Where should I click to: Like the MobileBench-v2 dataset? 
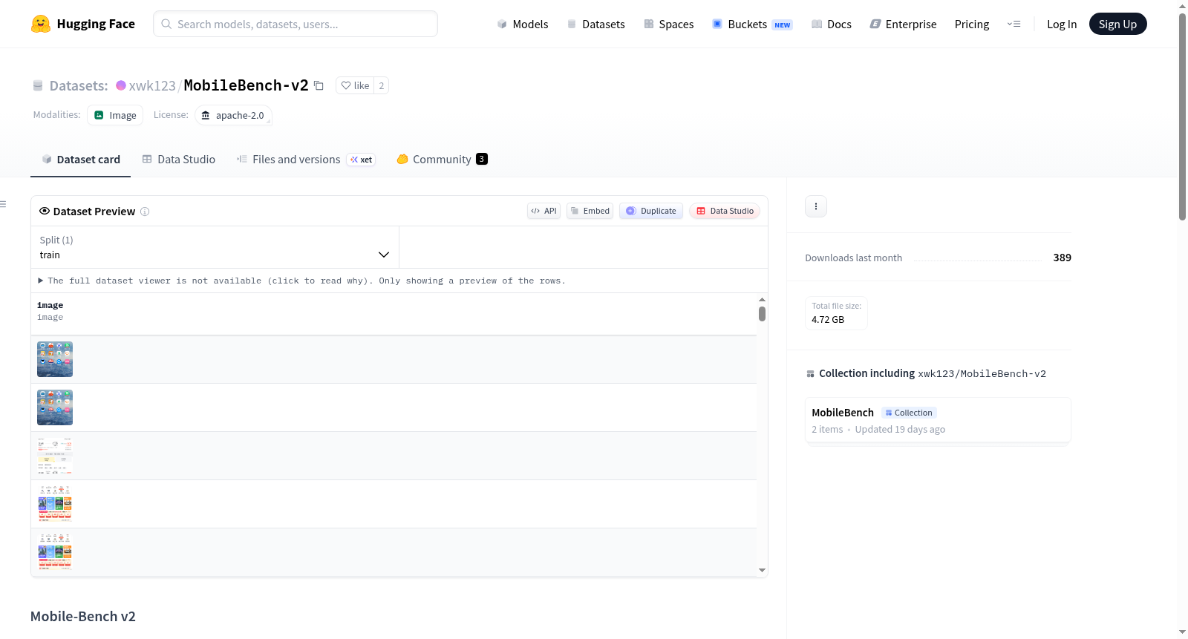(355, 85)
